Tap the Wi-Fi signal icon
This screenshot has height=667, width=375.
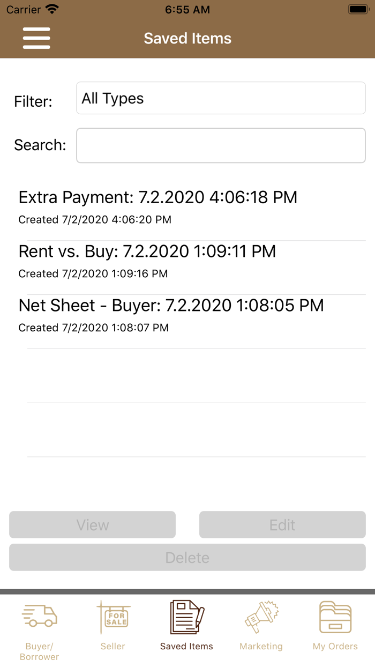pos(52,10)
